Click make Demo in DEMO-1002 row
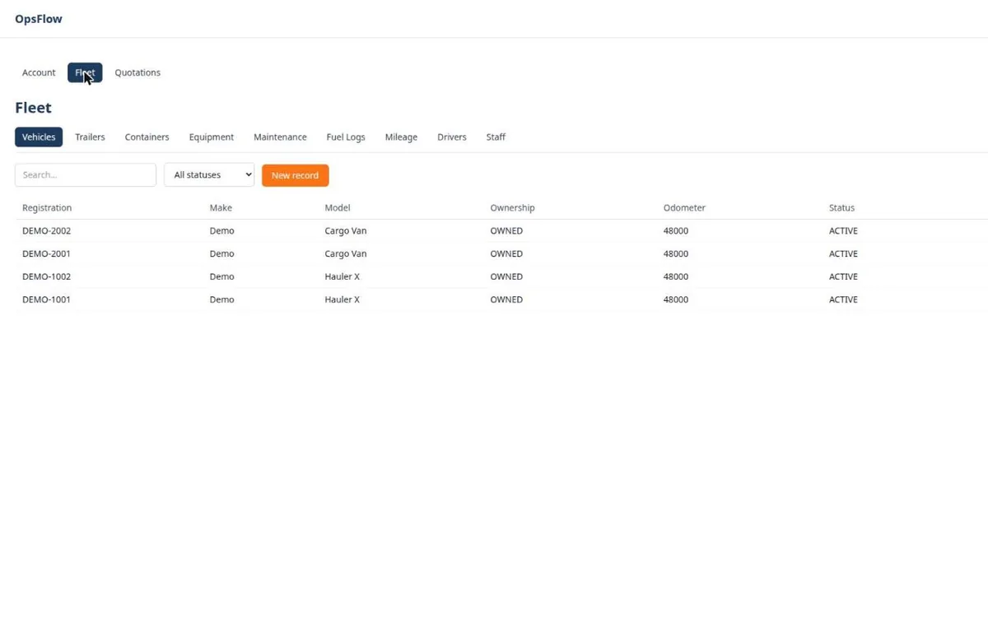This screenshot has height=617, width=988. (x=222, y=277)
